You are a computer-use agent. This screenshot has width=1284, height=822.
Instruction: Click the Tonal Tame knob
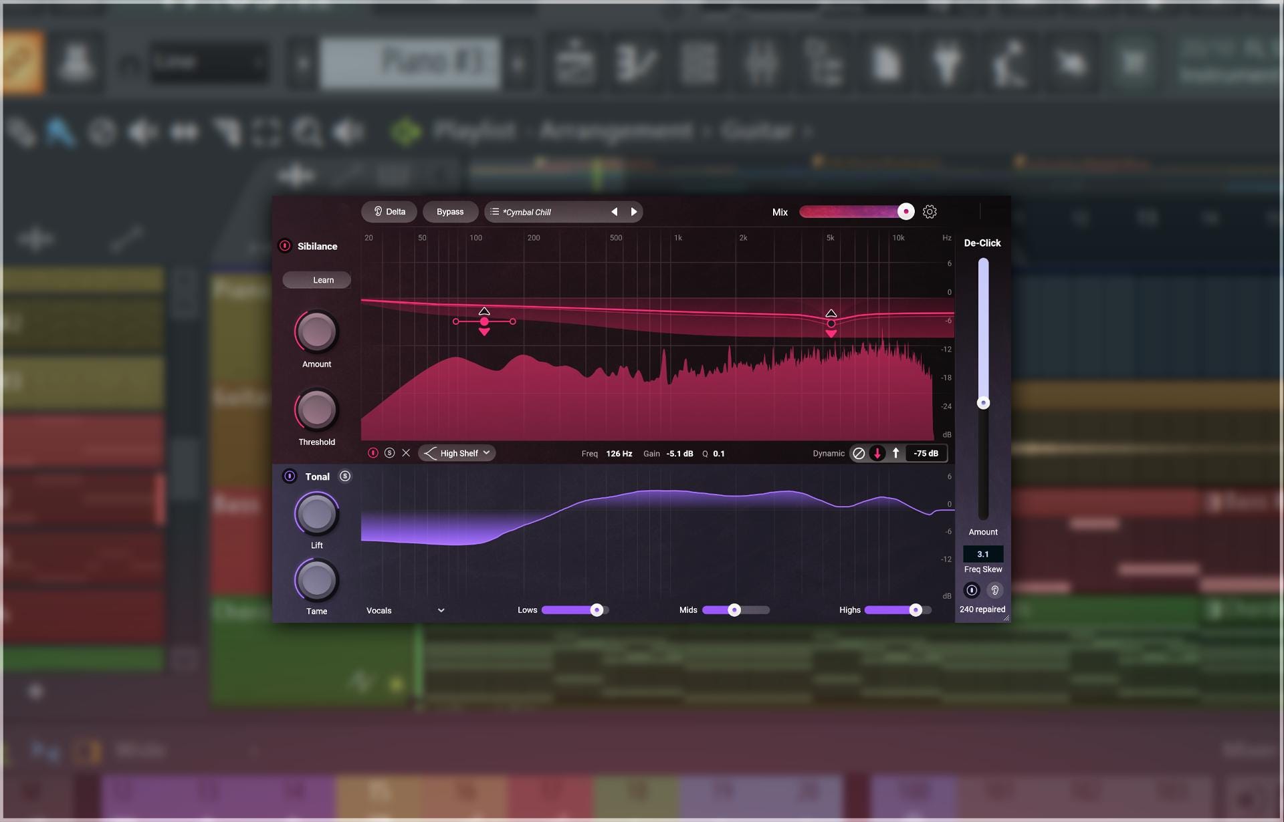pos(317,580)
